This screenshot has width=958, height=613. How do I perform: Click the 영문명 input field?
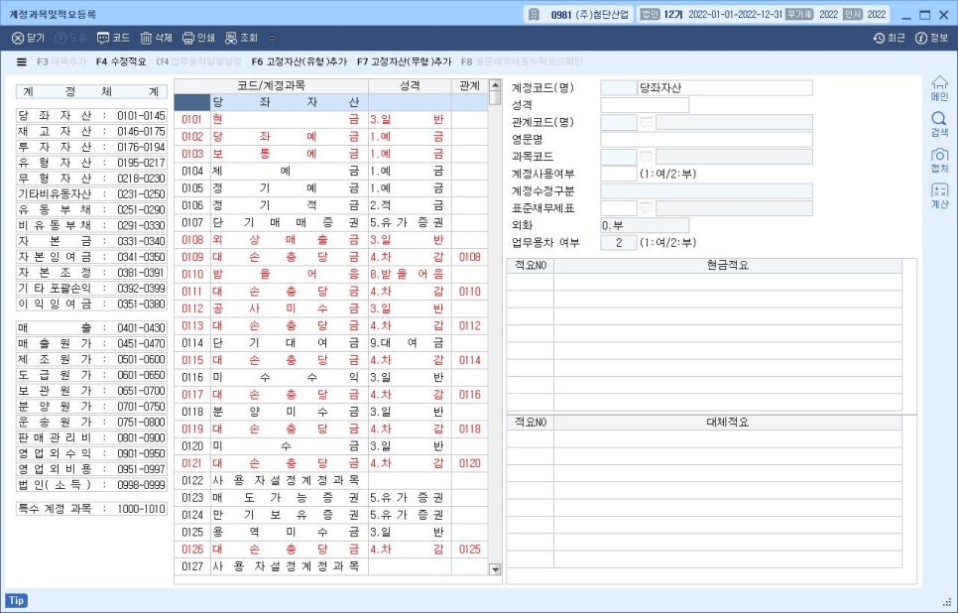tap(706, 139)
